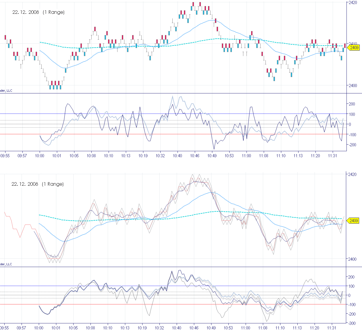Click the 200 level label below line chart
The height and width of the screenshot is (332, 362).
pyautogui.click(x=351, y=277)
